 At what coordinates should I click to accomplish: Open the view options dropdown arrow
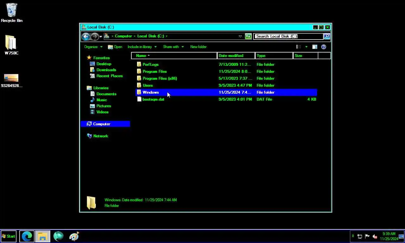tap(306, 47)
